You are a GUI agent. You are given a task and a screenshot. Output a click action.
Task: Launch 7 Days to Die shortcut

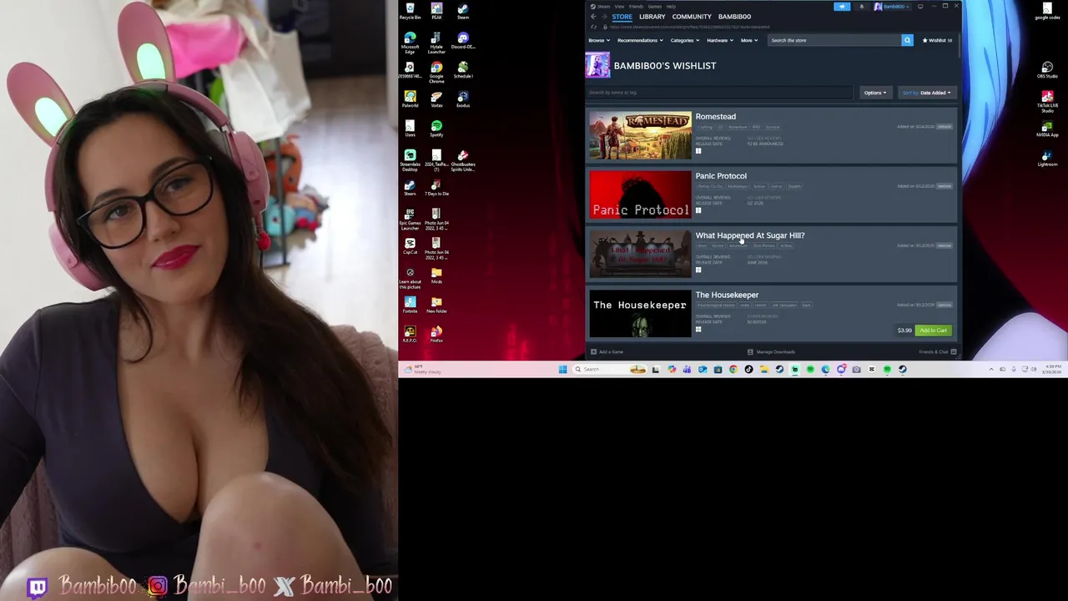tap(436, 188)
